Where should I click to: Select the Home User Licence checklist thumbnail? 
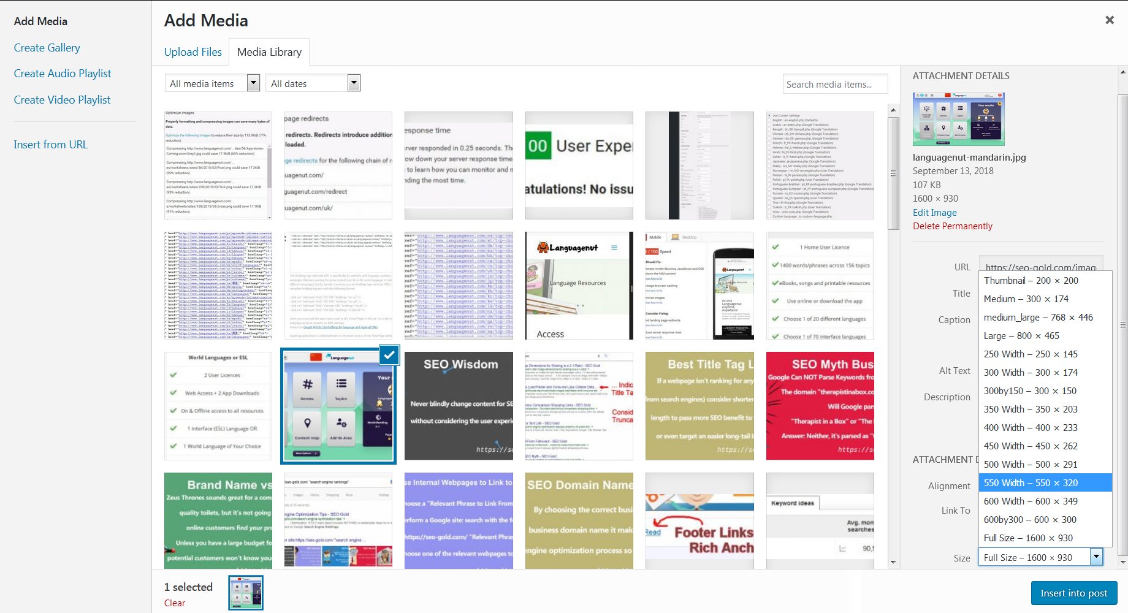tap(820, 286)
